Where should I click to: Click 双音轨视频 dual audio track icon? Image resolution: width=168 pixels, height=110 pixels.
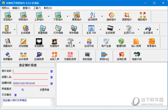[x=70, y=56]
